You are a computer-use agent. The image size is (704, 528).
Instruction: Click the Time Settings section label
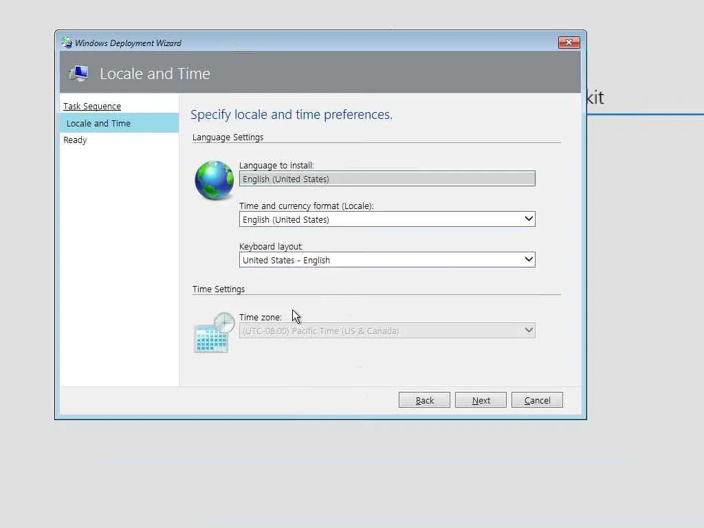219,289
